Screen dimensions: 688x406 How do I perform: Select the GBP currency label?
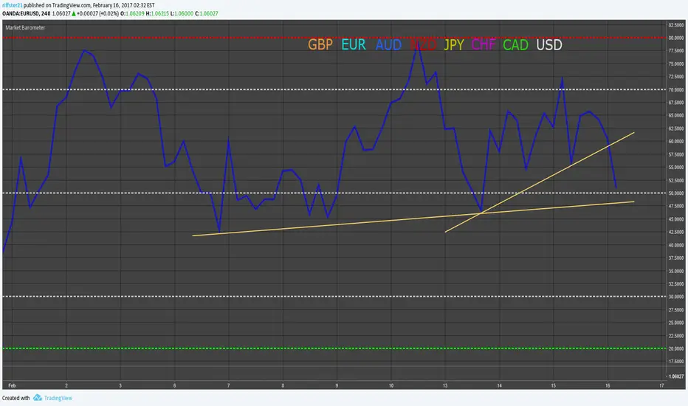point(320,45)
